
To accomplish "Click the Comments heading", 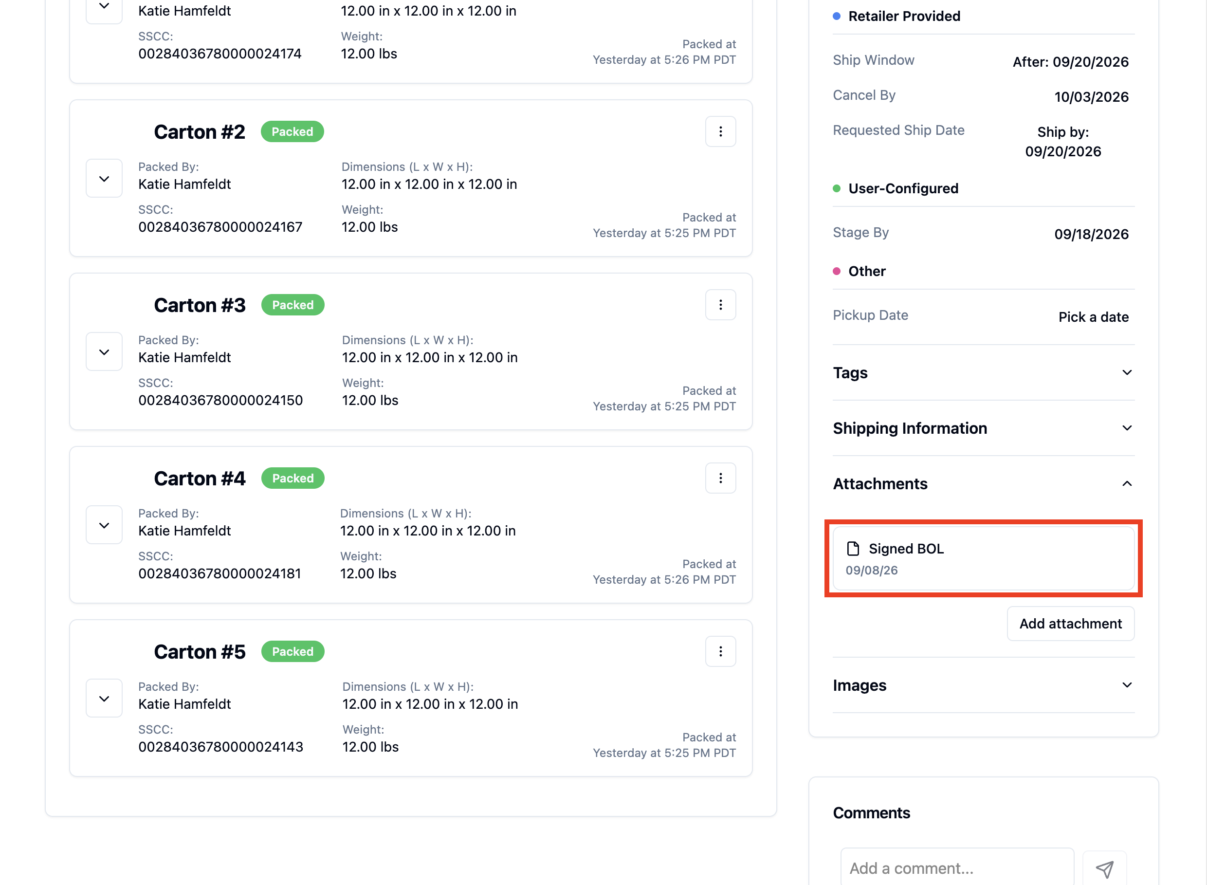I will click(871, 812).
